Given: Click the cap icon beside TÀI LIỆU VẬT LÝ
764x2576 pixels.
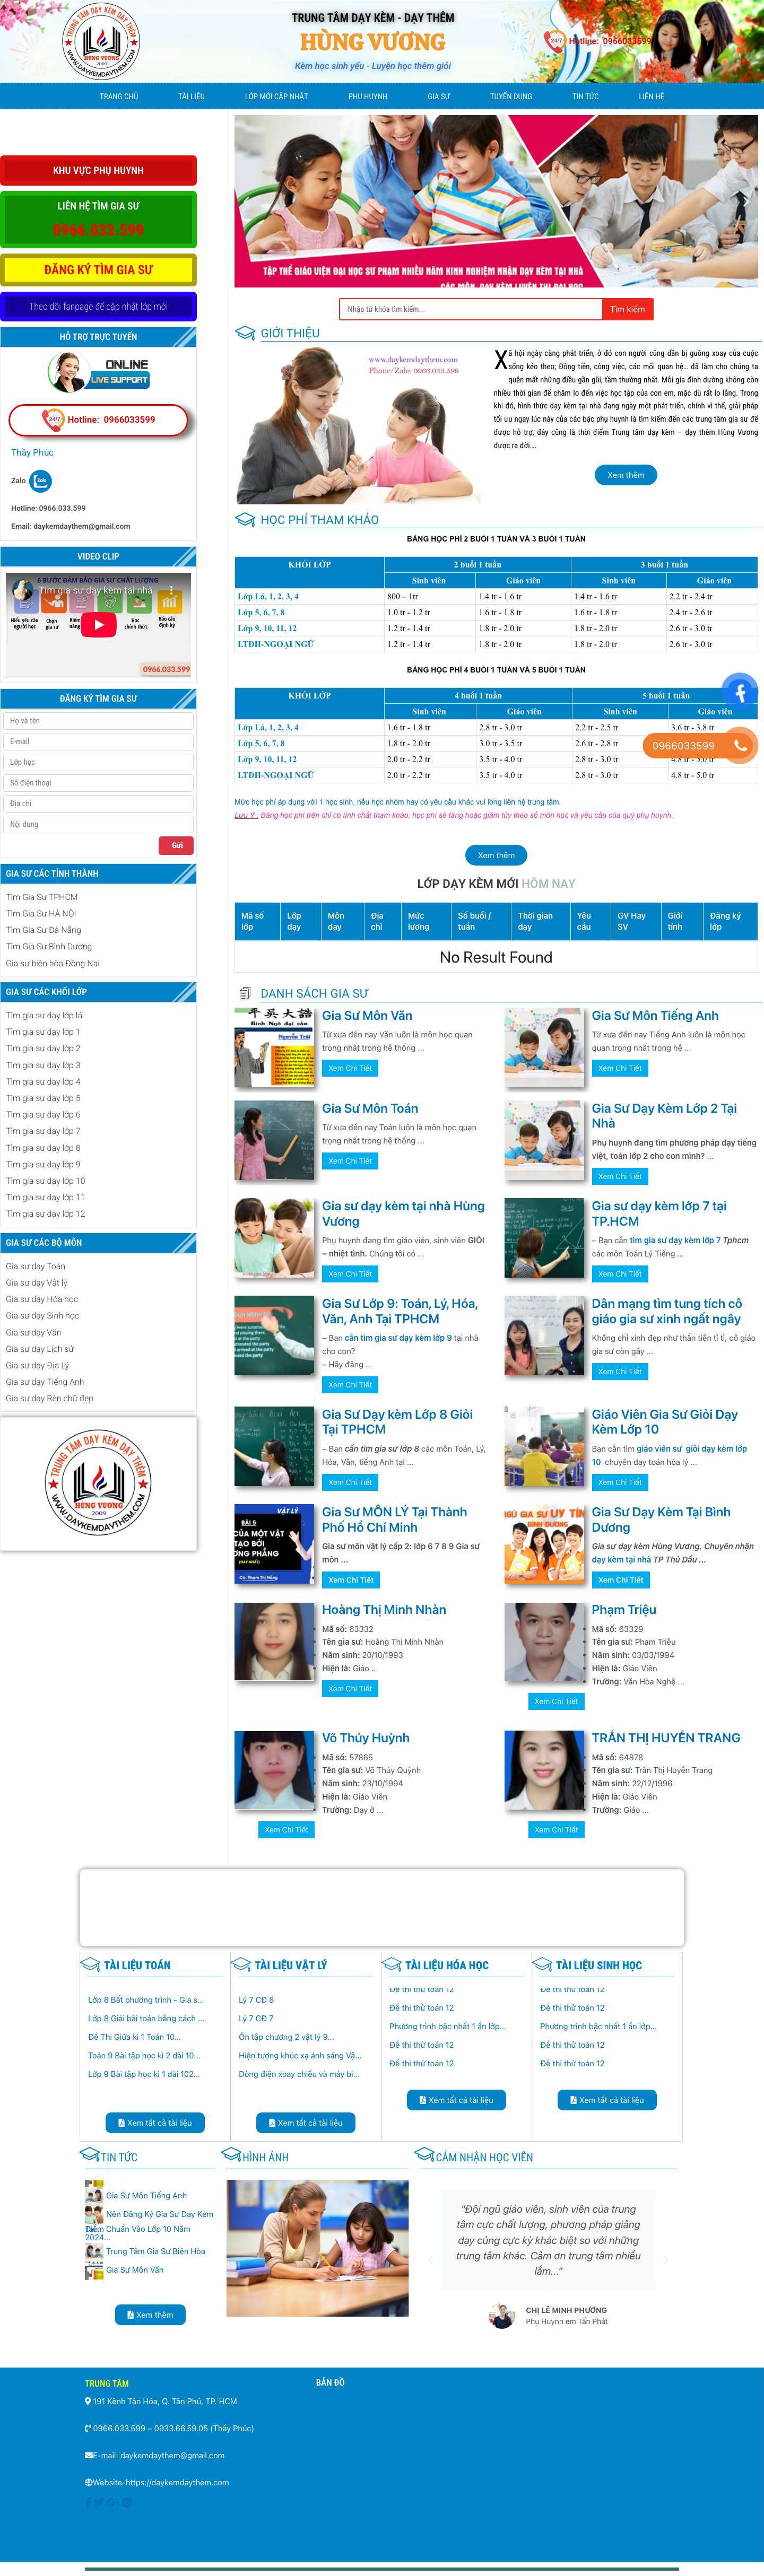Looking at the screenshot, I should [241, 1965].
